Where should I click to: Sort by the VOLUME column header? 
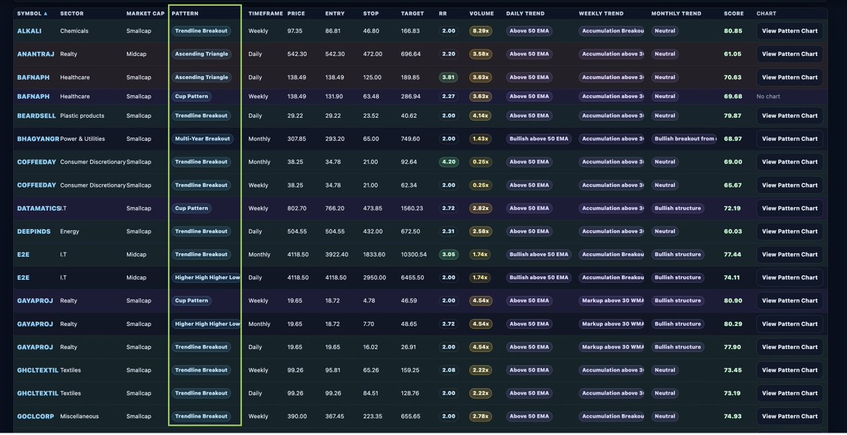[481, 13]
